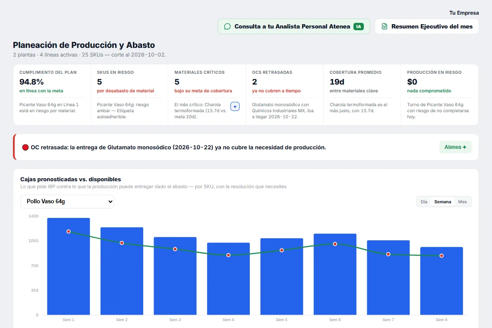Click the document icon on Resumen Ejecutivo
Screen dimensions: 492x328
(x=385, y=27)
